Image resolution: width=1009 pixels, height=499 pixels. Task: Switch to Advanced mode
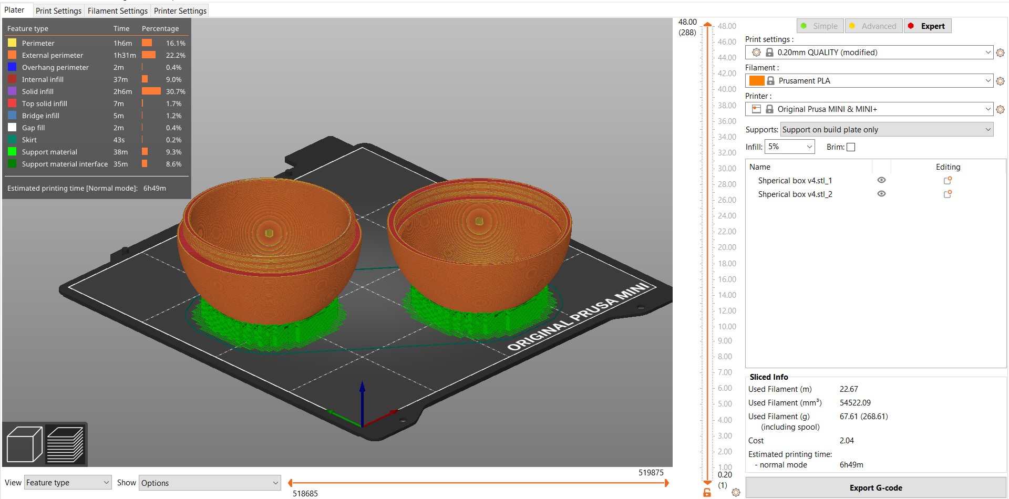coord(874,26)
